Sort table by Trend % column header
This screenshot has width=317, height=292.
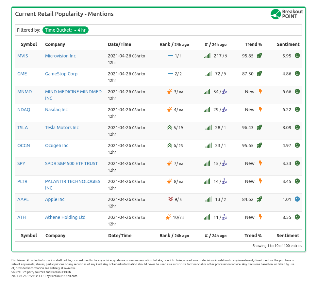pyautogui.click(x=253, y=44)
